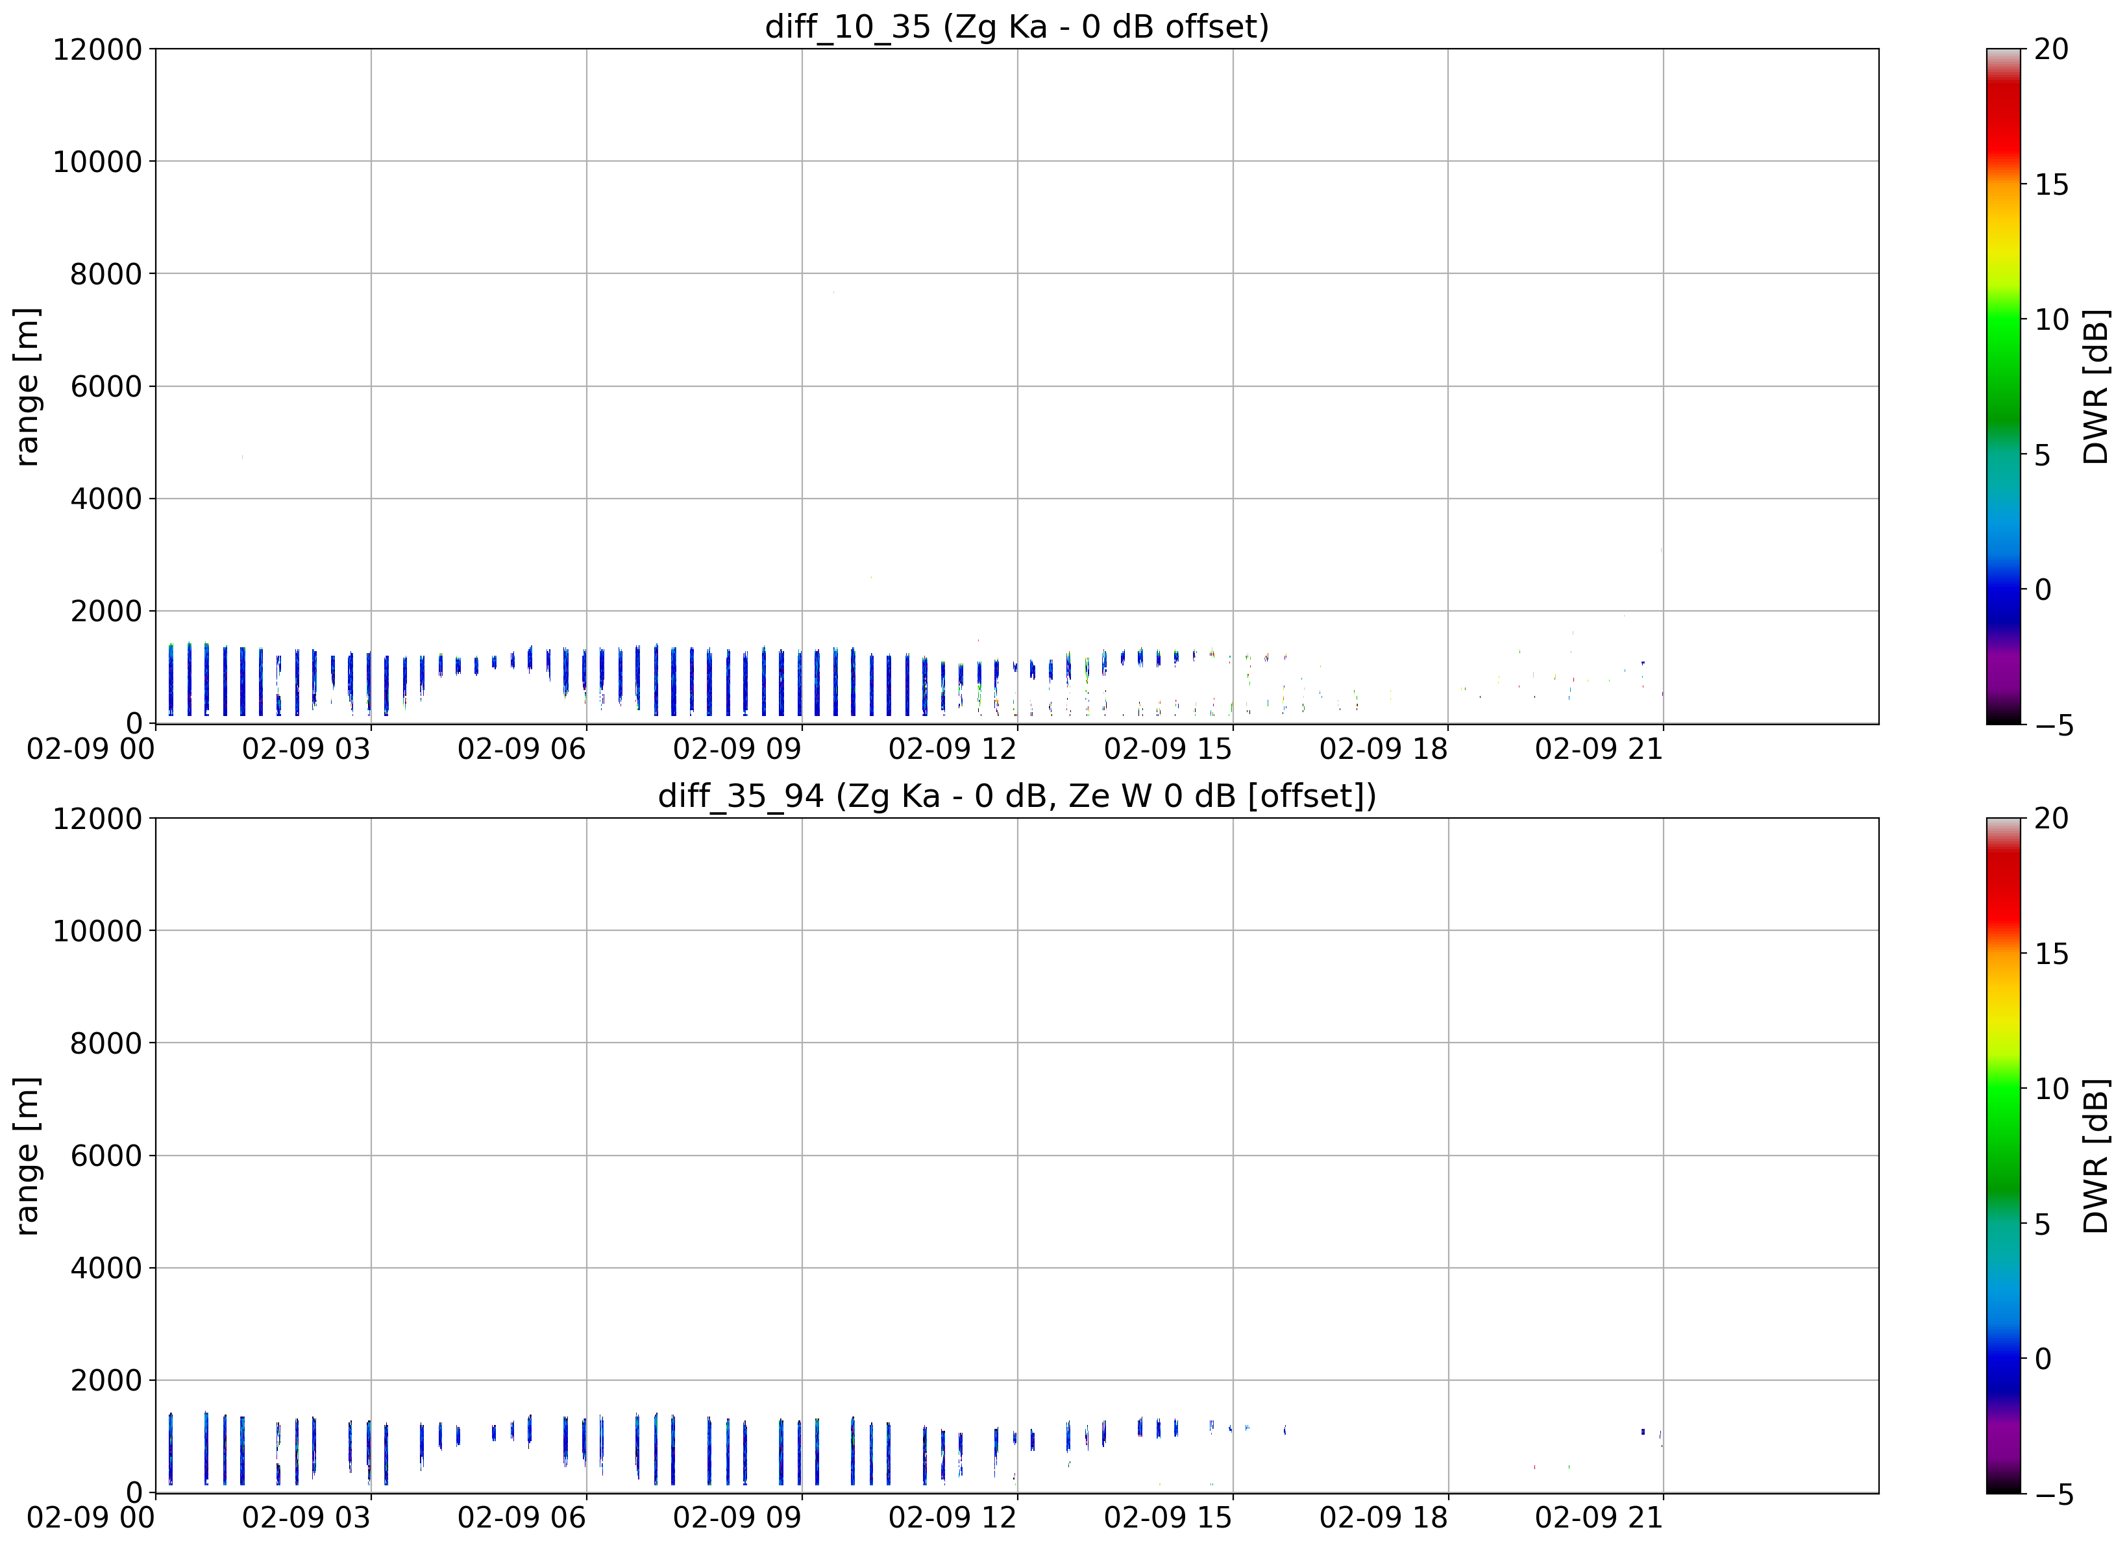Click the top plot's 02-09 03 time tick
The width and height of the screenshot is (2127, 1547).
point(306,749)
